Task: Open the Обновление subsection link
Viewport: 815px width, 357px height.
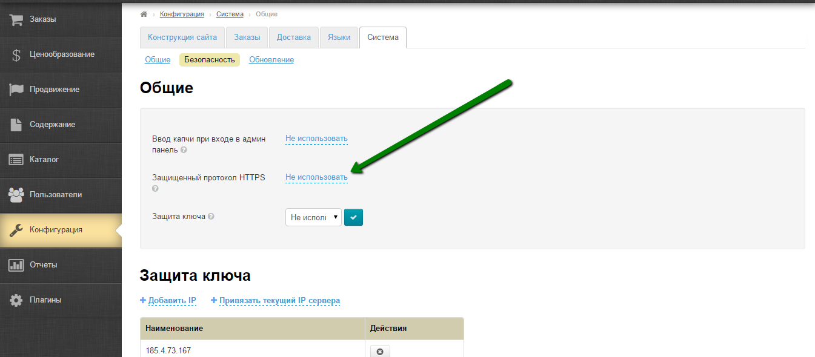Action: coord(271,60)
